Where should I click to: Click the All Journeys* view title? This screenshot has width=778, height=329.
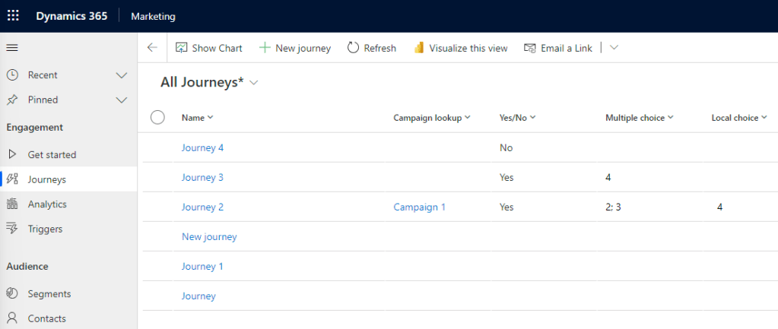click(x=202, y=83)
